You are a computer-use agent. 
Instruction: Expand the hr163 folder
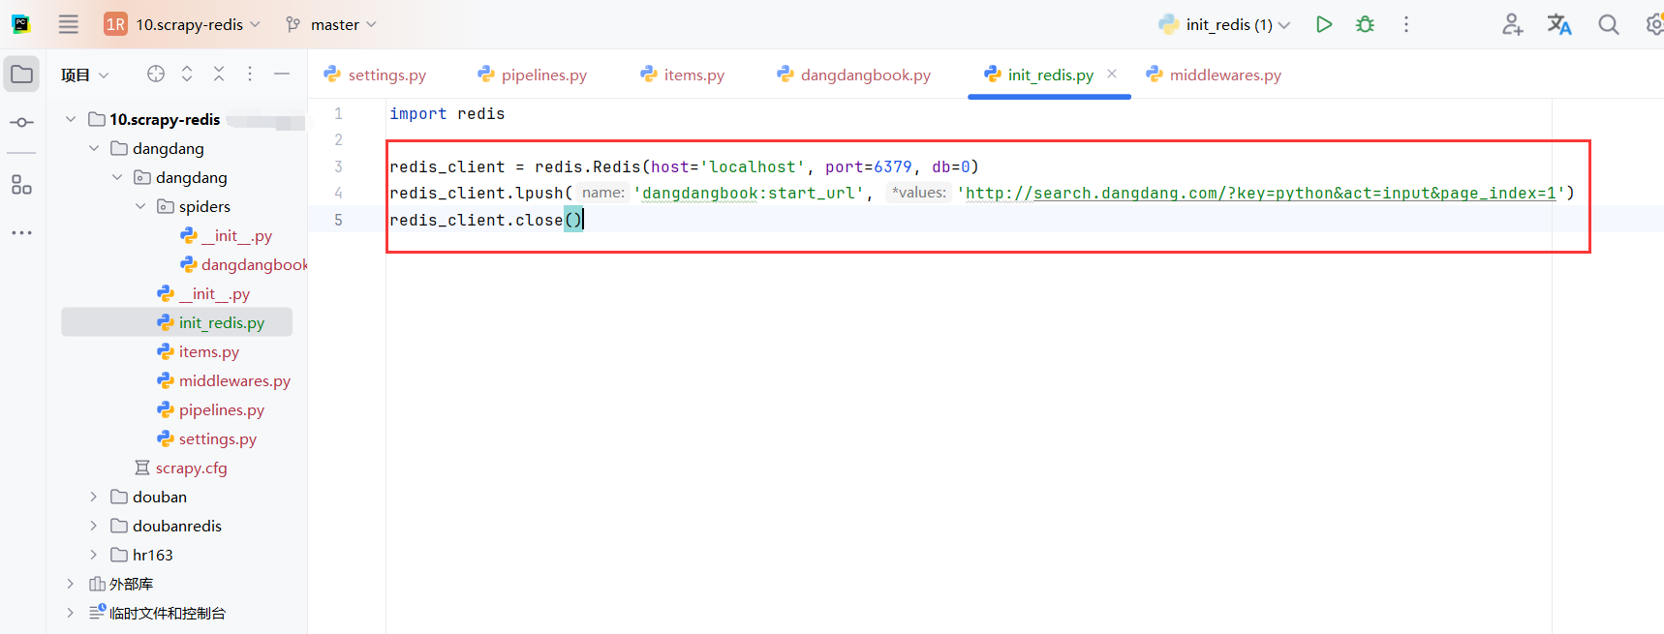tap(94, 555)
